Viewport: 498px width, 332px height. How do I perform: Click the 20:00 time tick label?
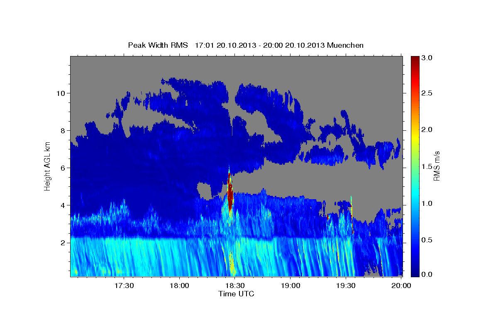(x=401, y=286)
